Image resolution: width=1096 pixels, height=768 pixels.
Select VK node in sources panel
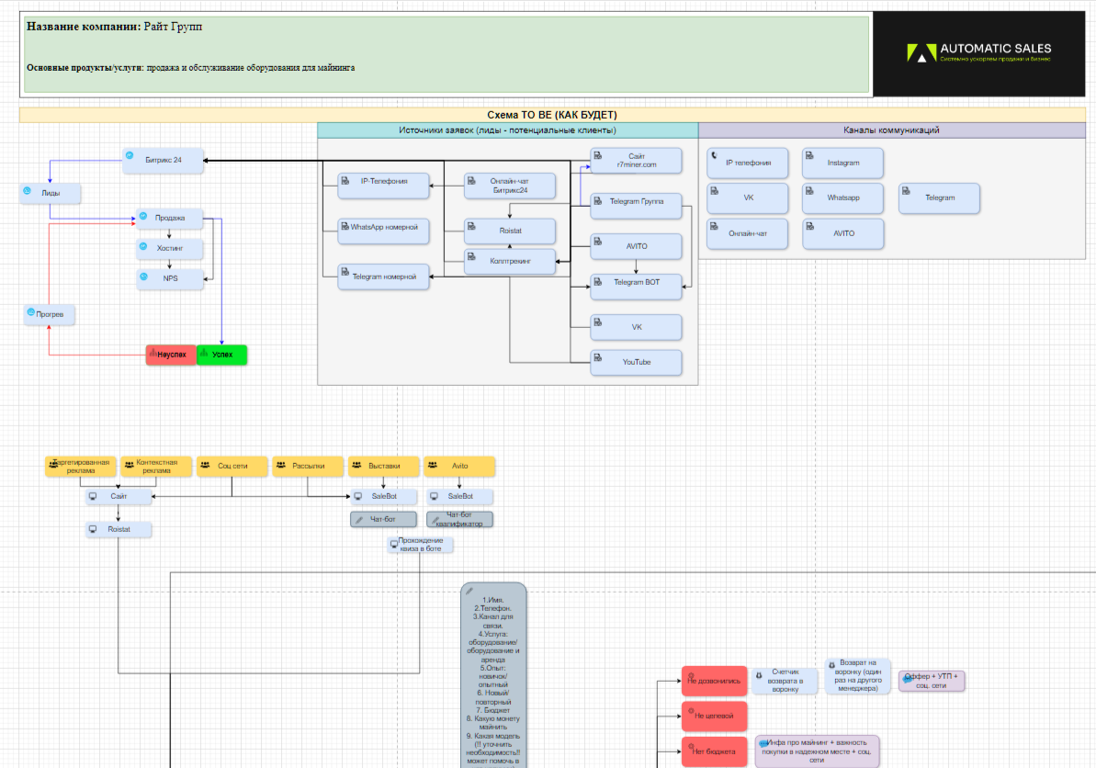click(x=636, y=327)
